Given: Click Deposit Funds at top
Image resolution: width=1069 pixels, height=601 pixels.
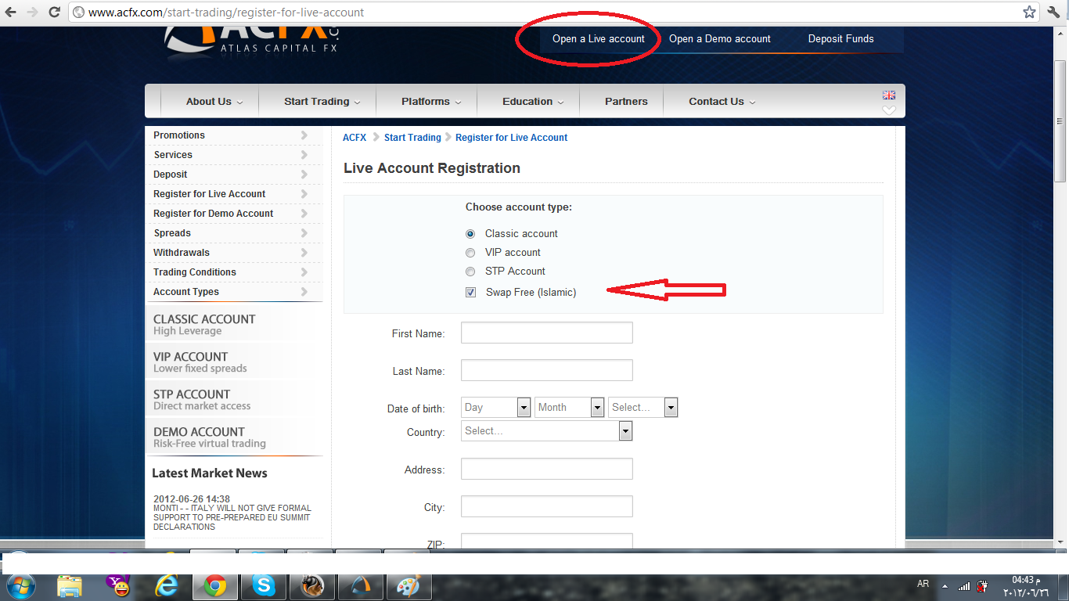Looking at the screenshot, I should (x=841, y=39).
